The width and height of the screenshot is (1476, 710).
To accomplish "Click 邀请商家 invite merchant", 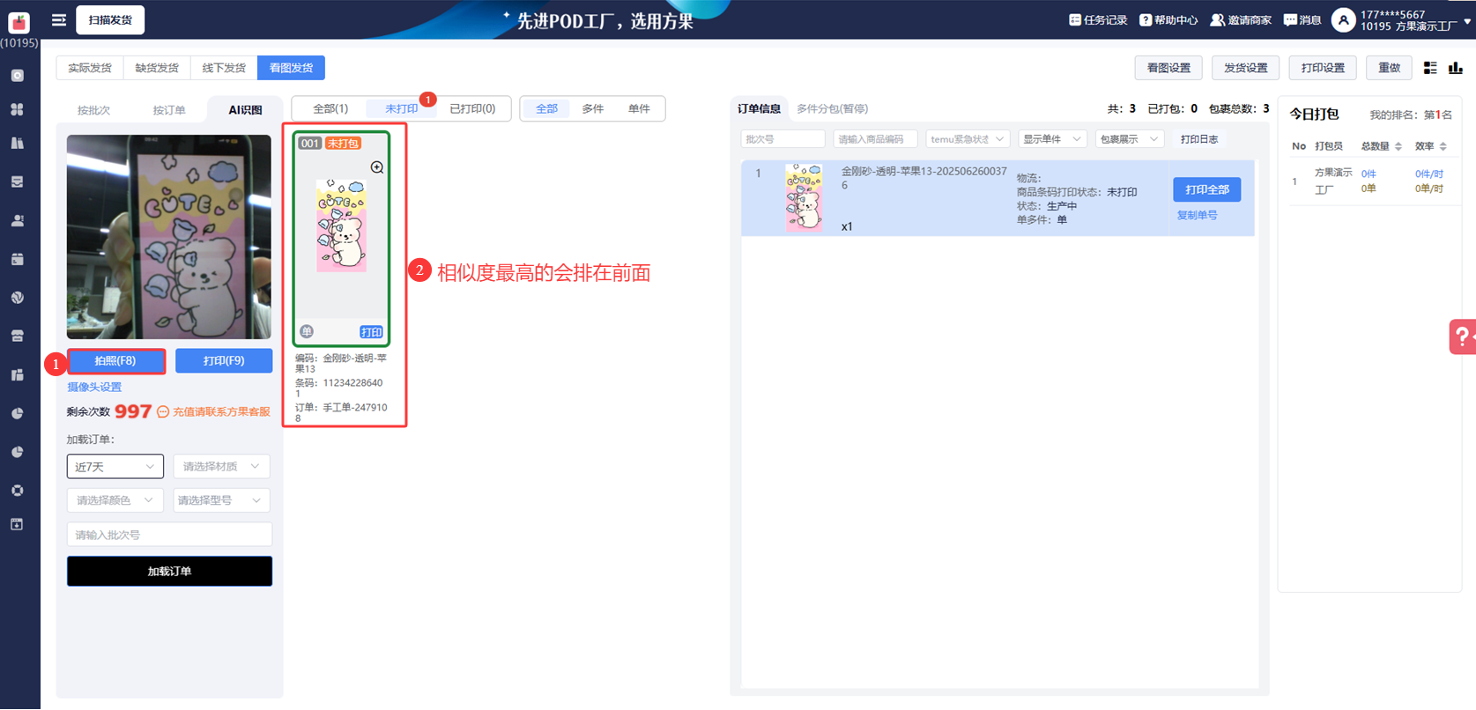I will coord(1241,20).
